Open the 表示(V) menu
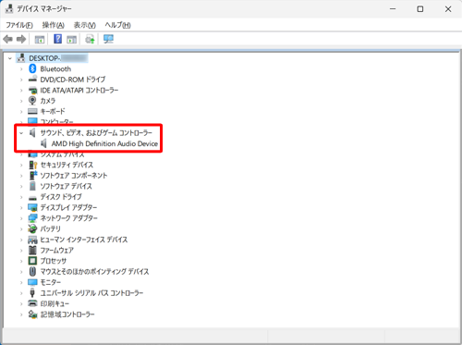The height and width of the screenshot is (345, 462). 85,25
